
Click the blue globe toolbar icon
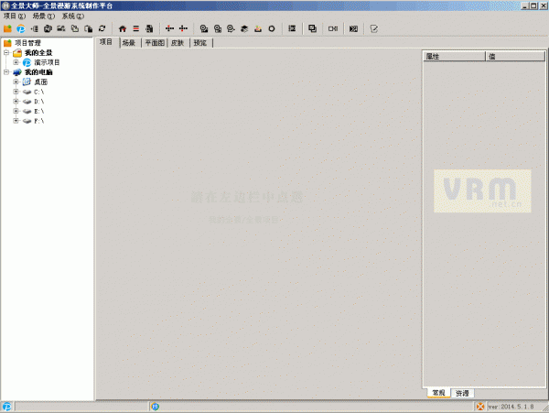point(20,28)
